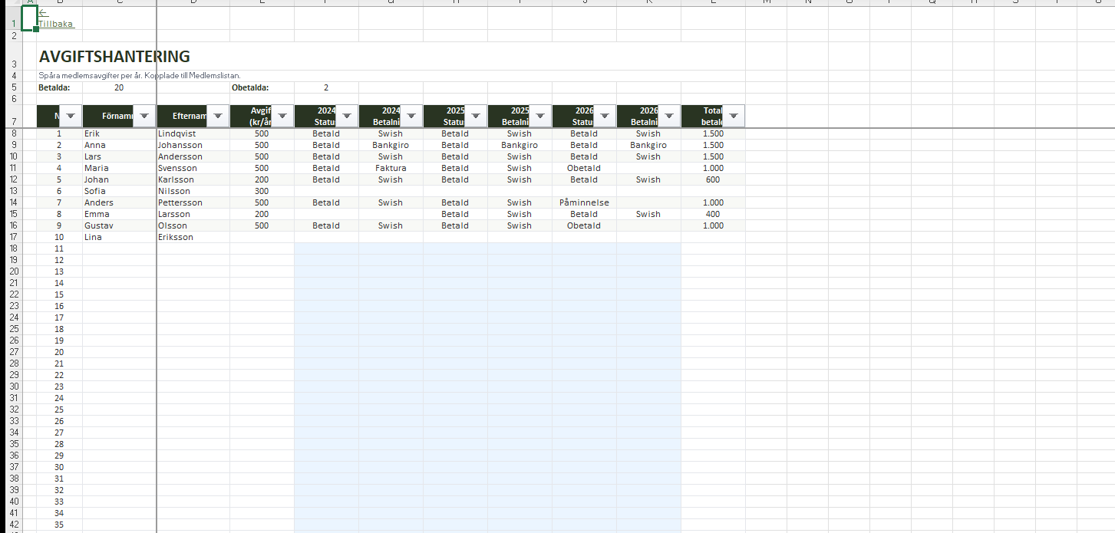This screenshot has height=533, width=1115.
Task: Click the Obetalda count cell showing 2
Action: [326, 87]
